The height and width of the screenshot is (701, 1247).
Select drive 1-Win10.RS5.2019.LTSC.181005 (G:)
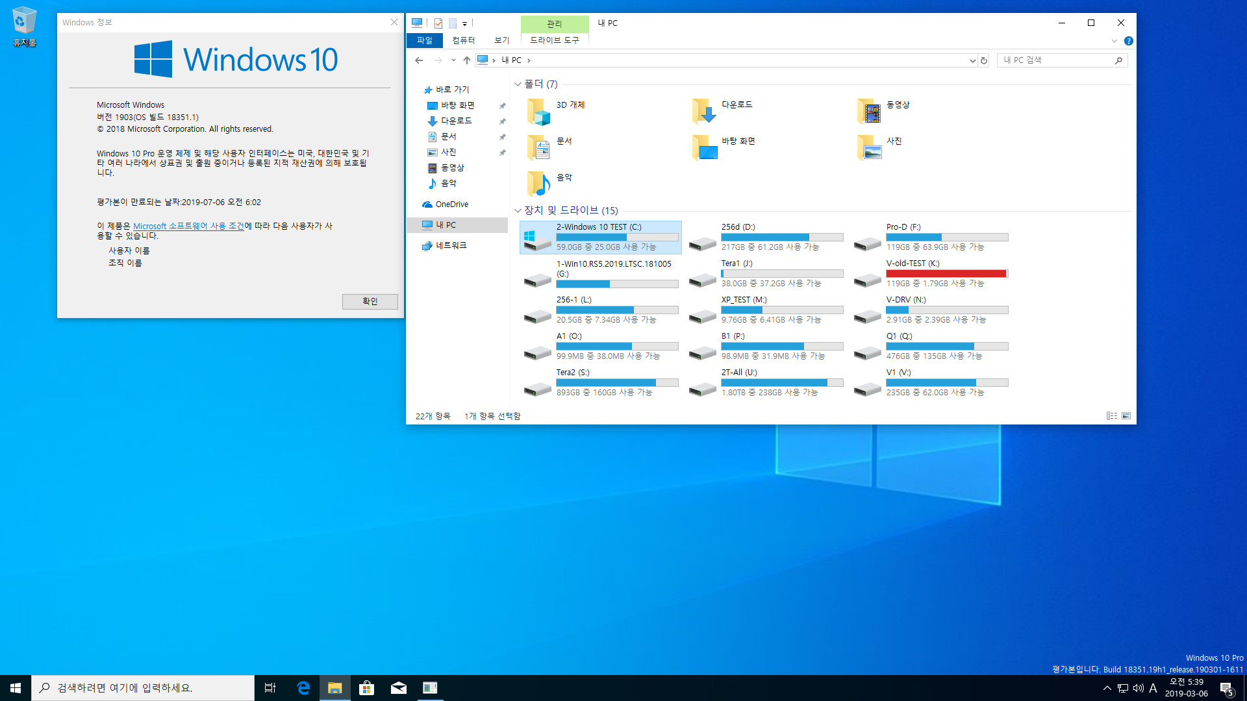601,274
